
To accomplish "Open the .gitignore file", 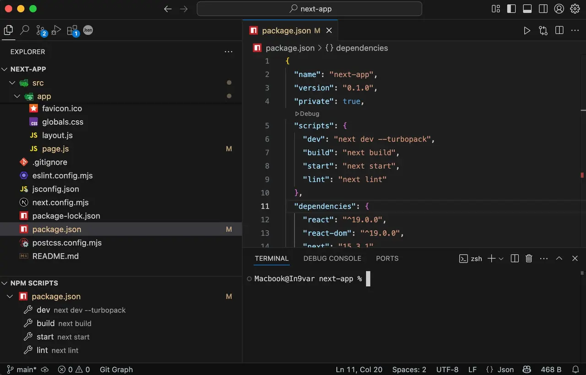I will [x=121, y=162].
